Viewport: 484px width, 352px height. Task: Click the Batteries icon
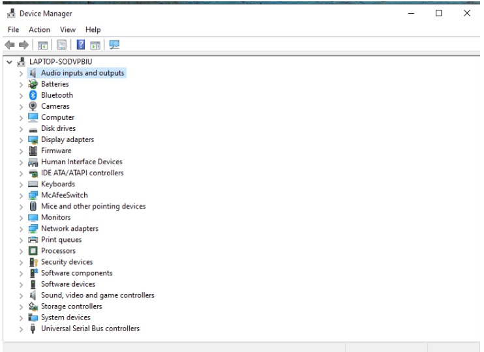(x=33, y=84)
